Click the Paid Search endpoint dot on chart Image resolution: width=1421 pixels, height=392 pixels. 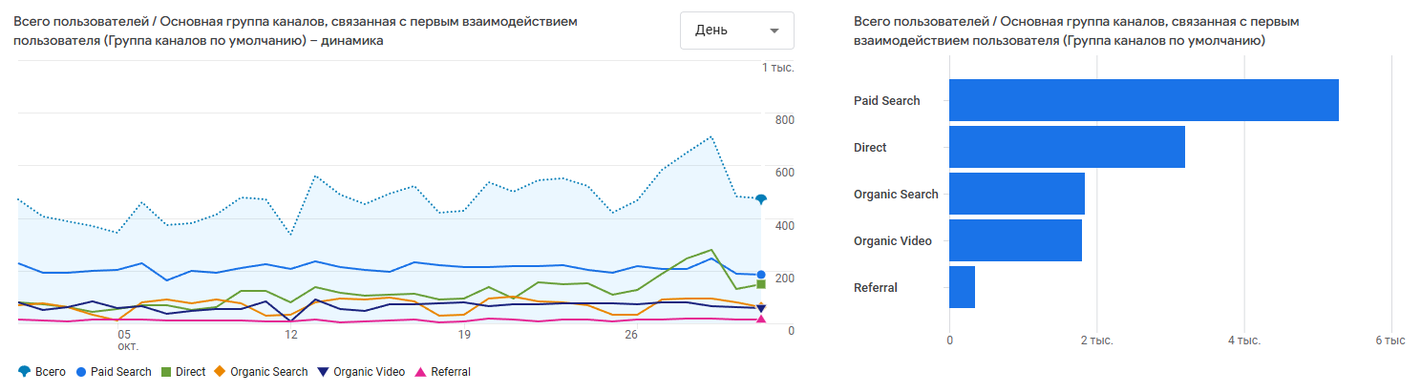tap(761, 275)
